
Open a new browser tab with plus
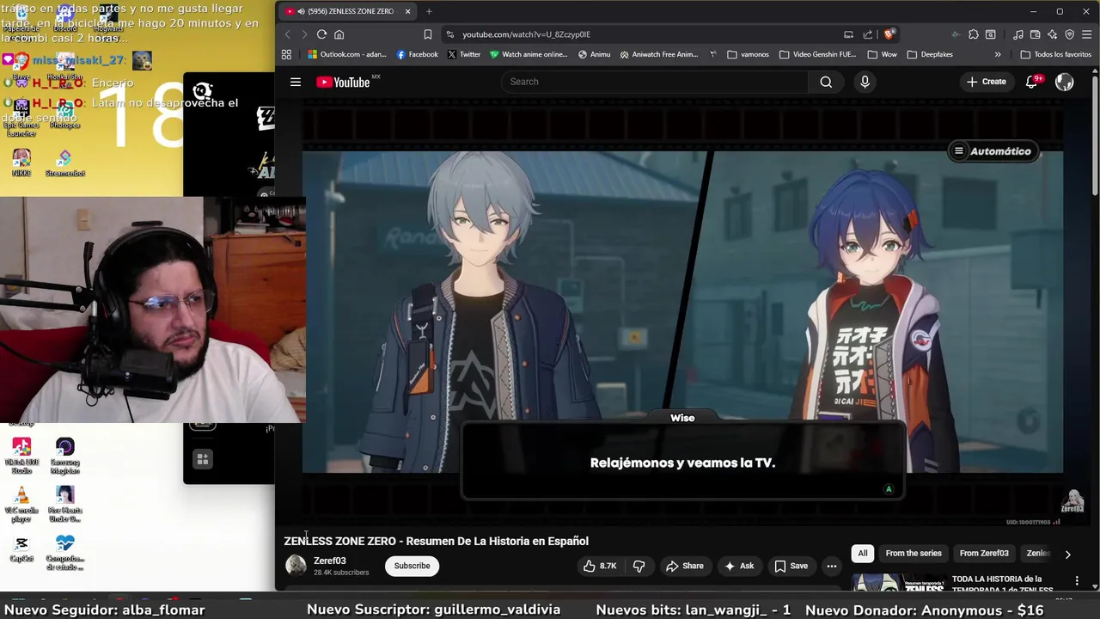[x=429, y=11]
